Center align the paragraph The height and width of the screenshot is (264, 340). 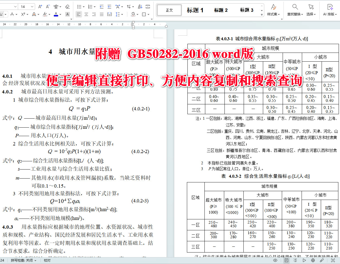click(x=86, y=14)
